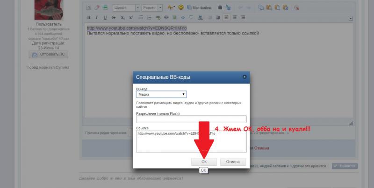Click OK in the BB-codes dialog
Viewport: 374px width, 188px height.
point(204,162)
